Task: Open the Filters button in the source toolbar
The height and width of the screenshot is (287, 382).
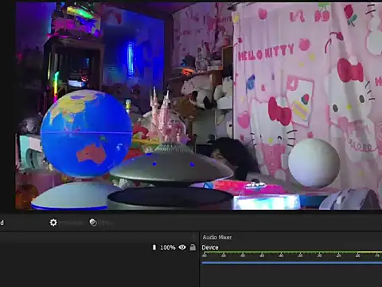Action: point(101,222)
